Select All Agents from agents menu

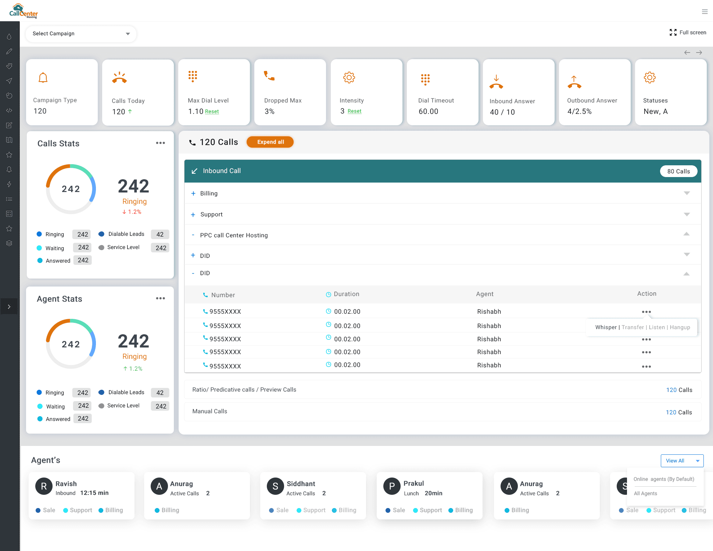645,493
